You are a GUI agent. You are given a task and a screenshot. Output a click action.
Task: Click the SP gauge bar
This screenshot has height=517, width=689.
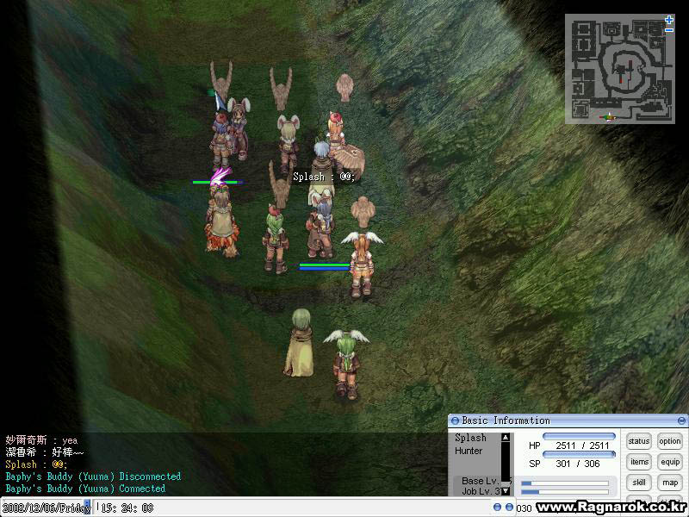coord(579,454)
